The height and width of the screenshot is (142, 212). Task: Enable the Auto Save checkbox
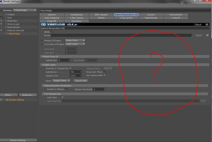(63, 97)
